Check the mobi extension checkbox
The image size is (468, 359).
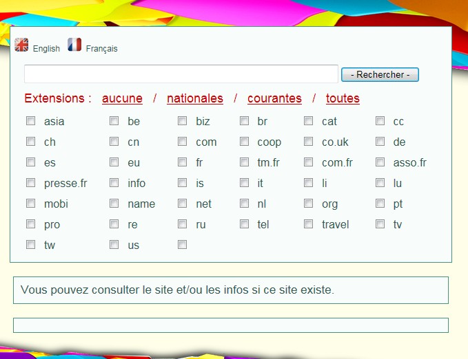click(30, 204)
